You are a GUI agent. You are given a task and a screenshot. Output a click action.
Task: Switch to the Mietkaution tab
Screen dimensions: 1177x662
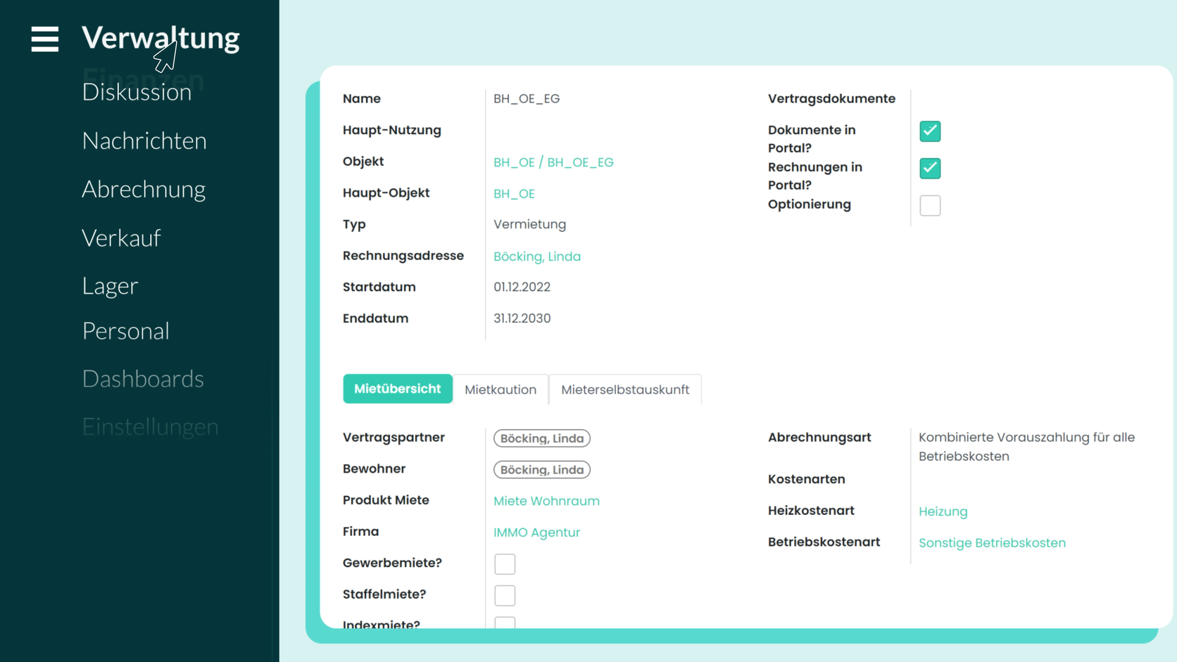500,390
